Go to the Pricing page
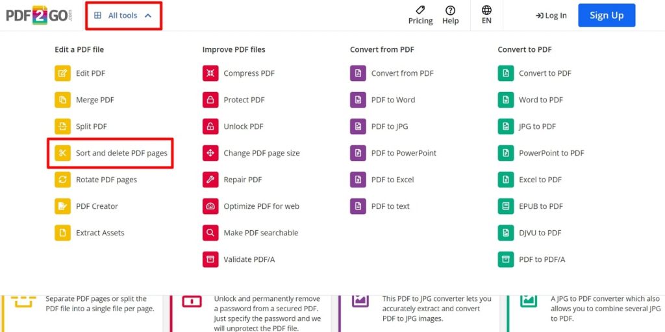Screen dimensions: 665x332 tap(420, 16)
